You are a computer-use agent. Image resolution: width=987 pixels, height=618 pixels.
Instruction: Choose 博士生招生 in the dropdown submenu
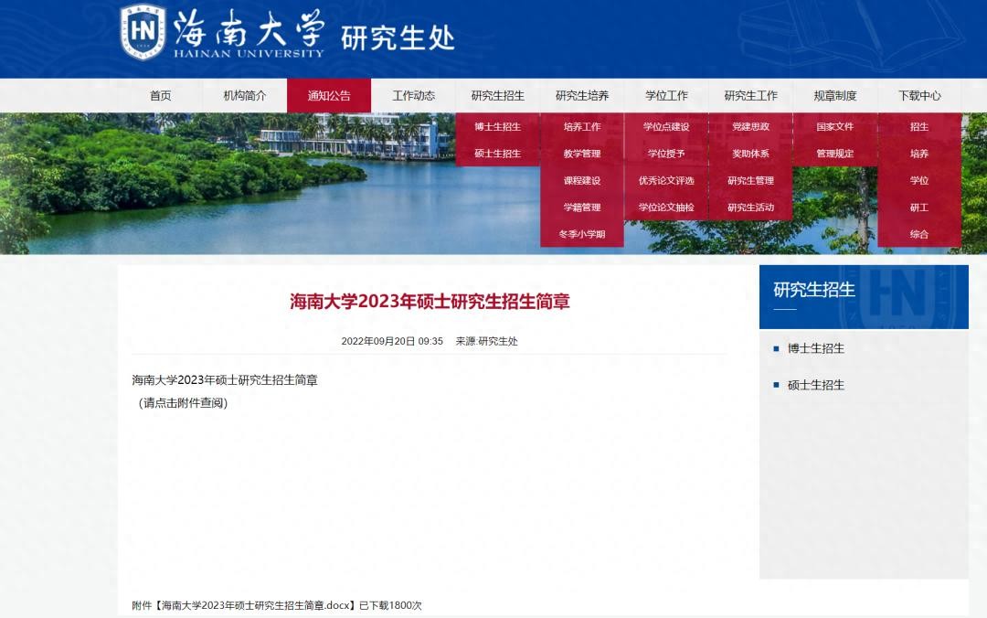497,127
